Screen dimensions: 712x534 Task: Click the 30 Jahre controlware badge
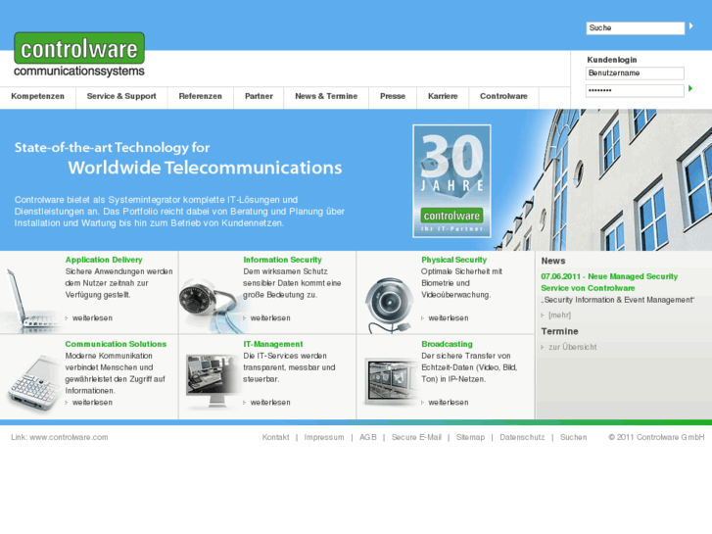point(451,181)
